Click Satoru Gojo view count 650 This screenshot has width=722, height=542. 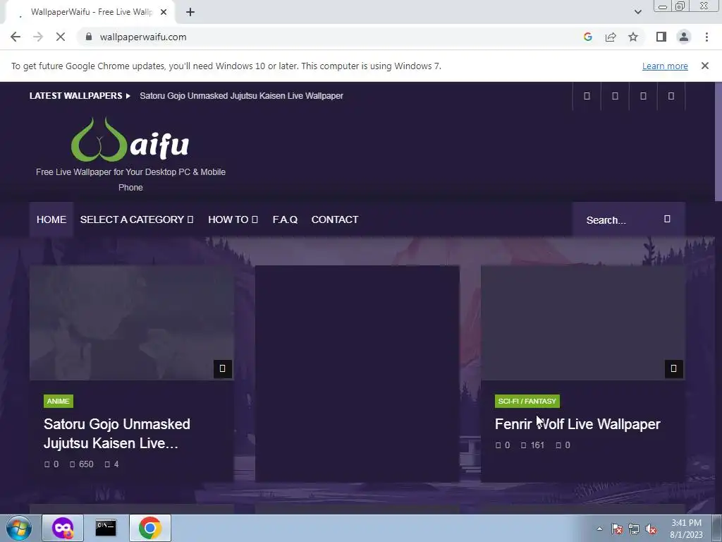coord(82,464)
